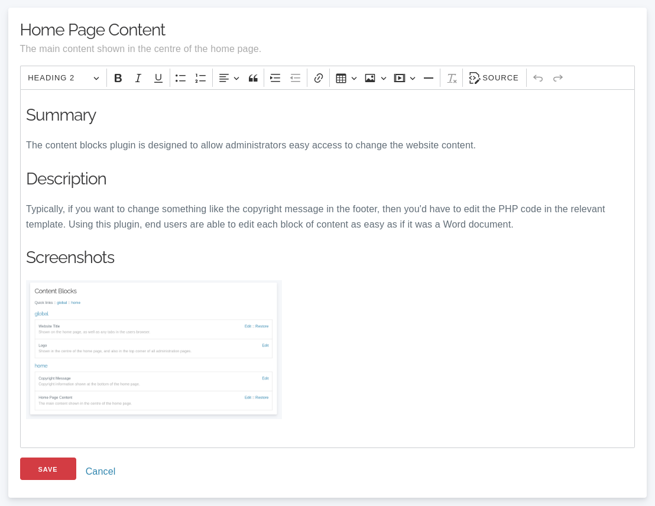The height and width of the screenshot is (506, 655).
Task: Select the Content Blocks screenshot image
Action: 154,349
